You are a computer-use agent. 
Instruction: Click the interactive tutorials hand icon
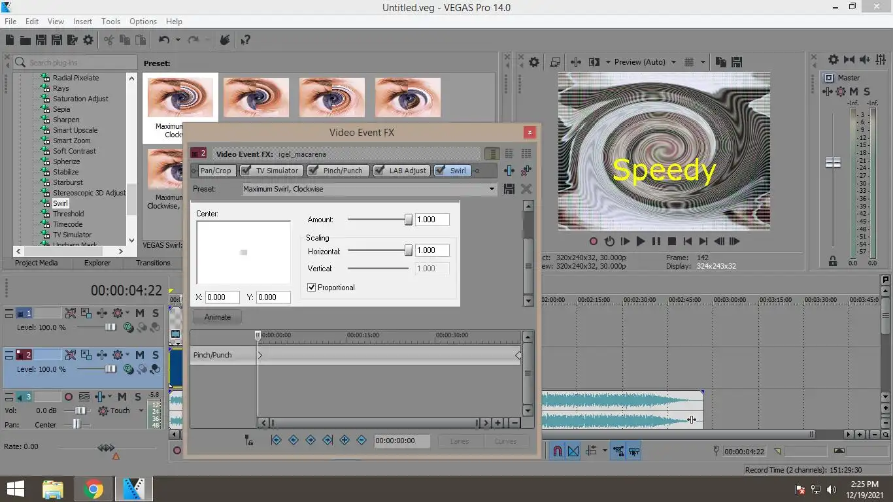[225, 41]
